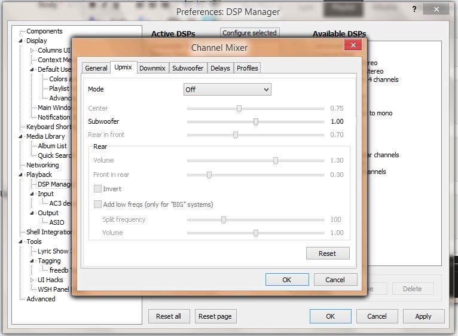Click the Split frequency slider
The width and height of the screenshot is (458, 336).
coord(224,219)
